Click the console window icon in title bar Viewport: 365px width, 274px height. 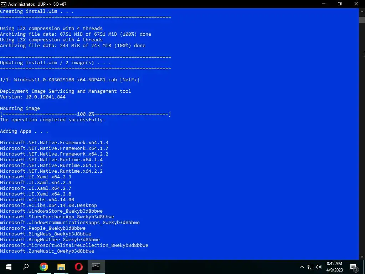4,4
